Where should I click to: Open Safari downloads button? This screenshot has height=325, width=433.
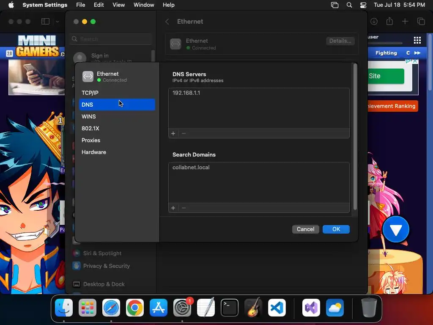pyautogui.click(x=374, y=21)
